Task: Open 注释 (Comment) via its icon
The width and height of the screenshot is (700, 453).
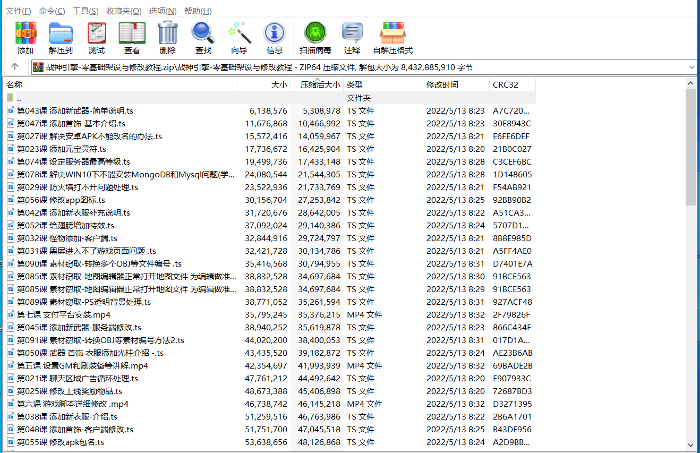Action: click(x=352, y=37)
